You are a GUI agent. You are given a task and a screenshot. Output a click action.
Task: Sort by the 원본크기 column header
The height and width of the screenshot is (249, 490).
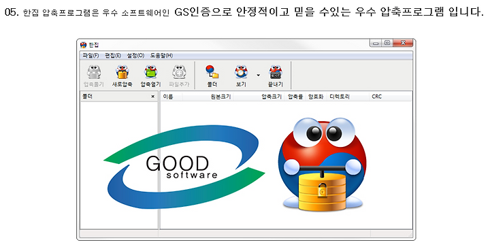(x=208, y=97)
